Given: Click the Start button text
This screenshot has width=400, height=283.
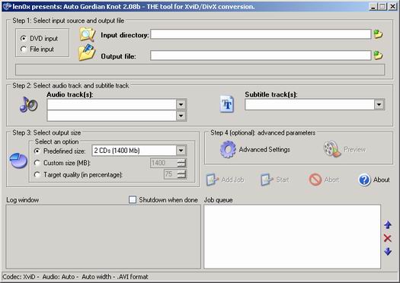Looking at the screenshot, I should (283, 180).
